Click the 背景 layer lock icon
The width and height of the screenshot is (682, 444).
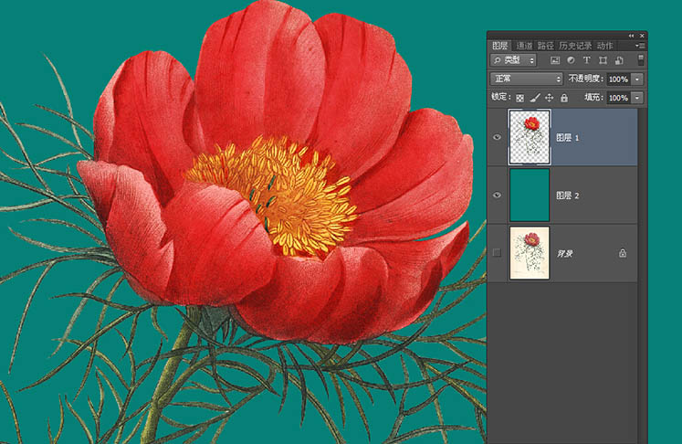pos(623,253)
